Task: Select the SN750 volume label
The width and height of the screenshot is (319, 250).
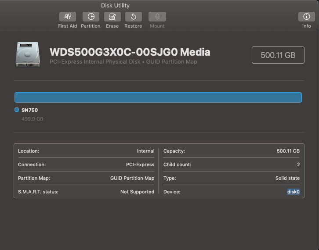Action: coord(30,110)
